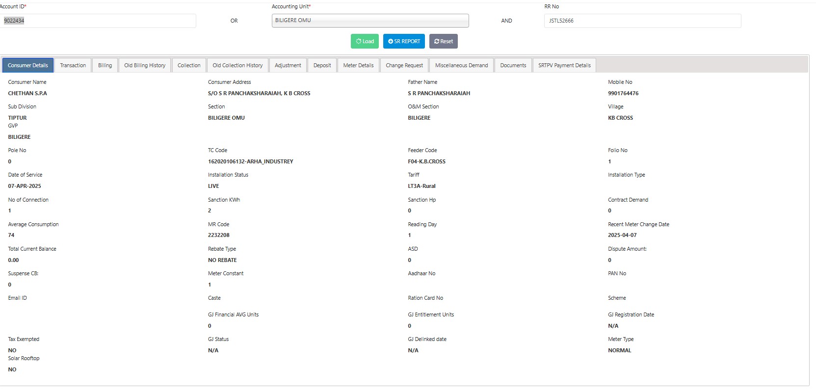This screenshot has height=392, width=816.
Task: Go to the Adjustment tab
Action: click(288, 65)
